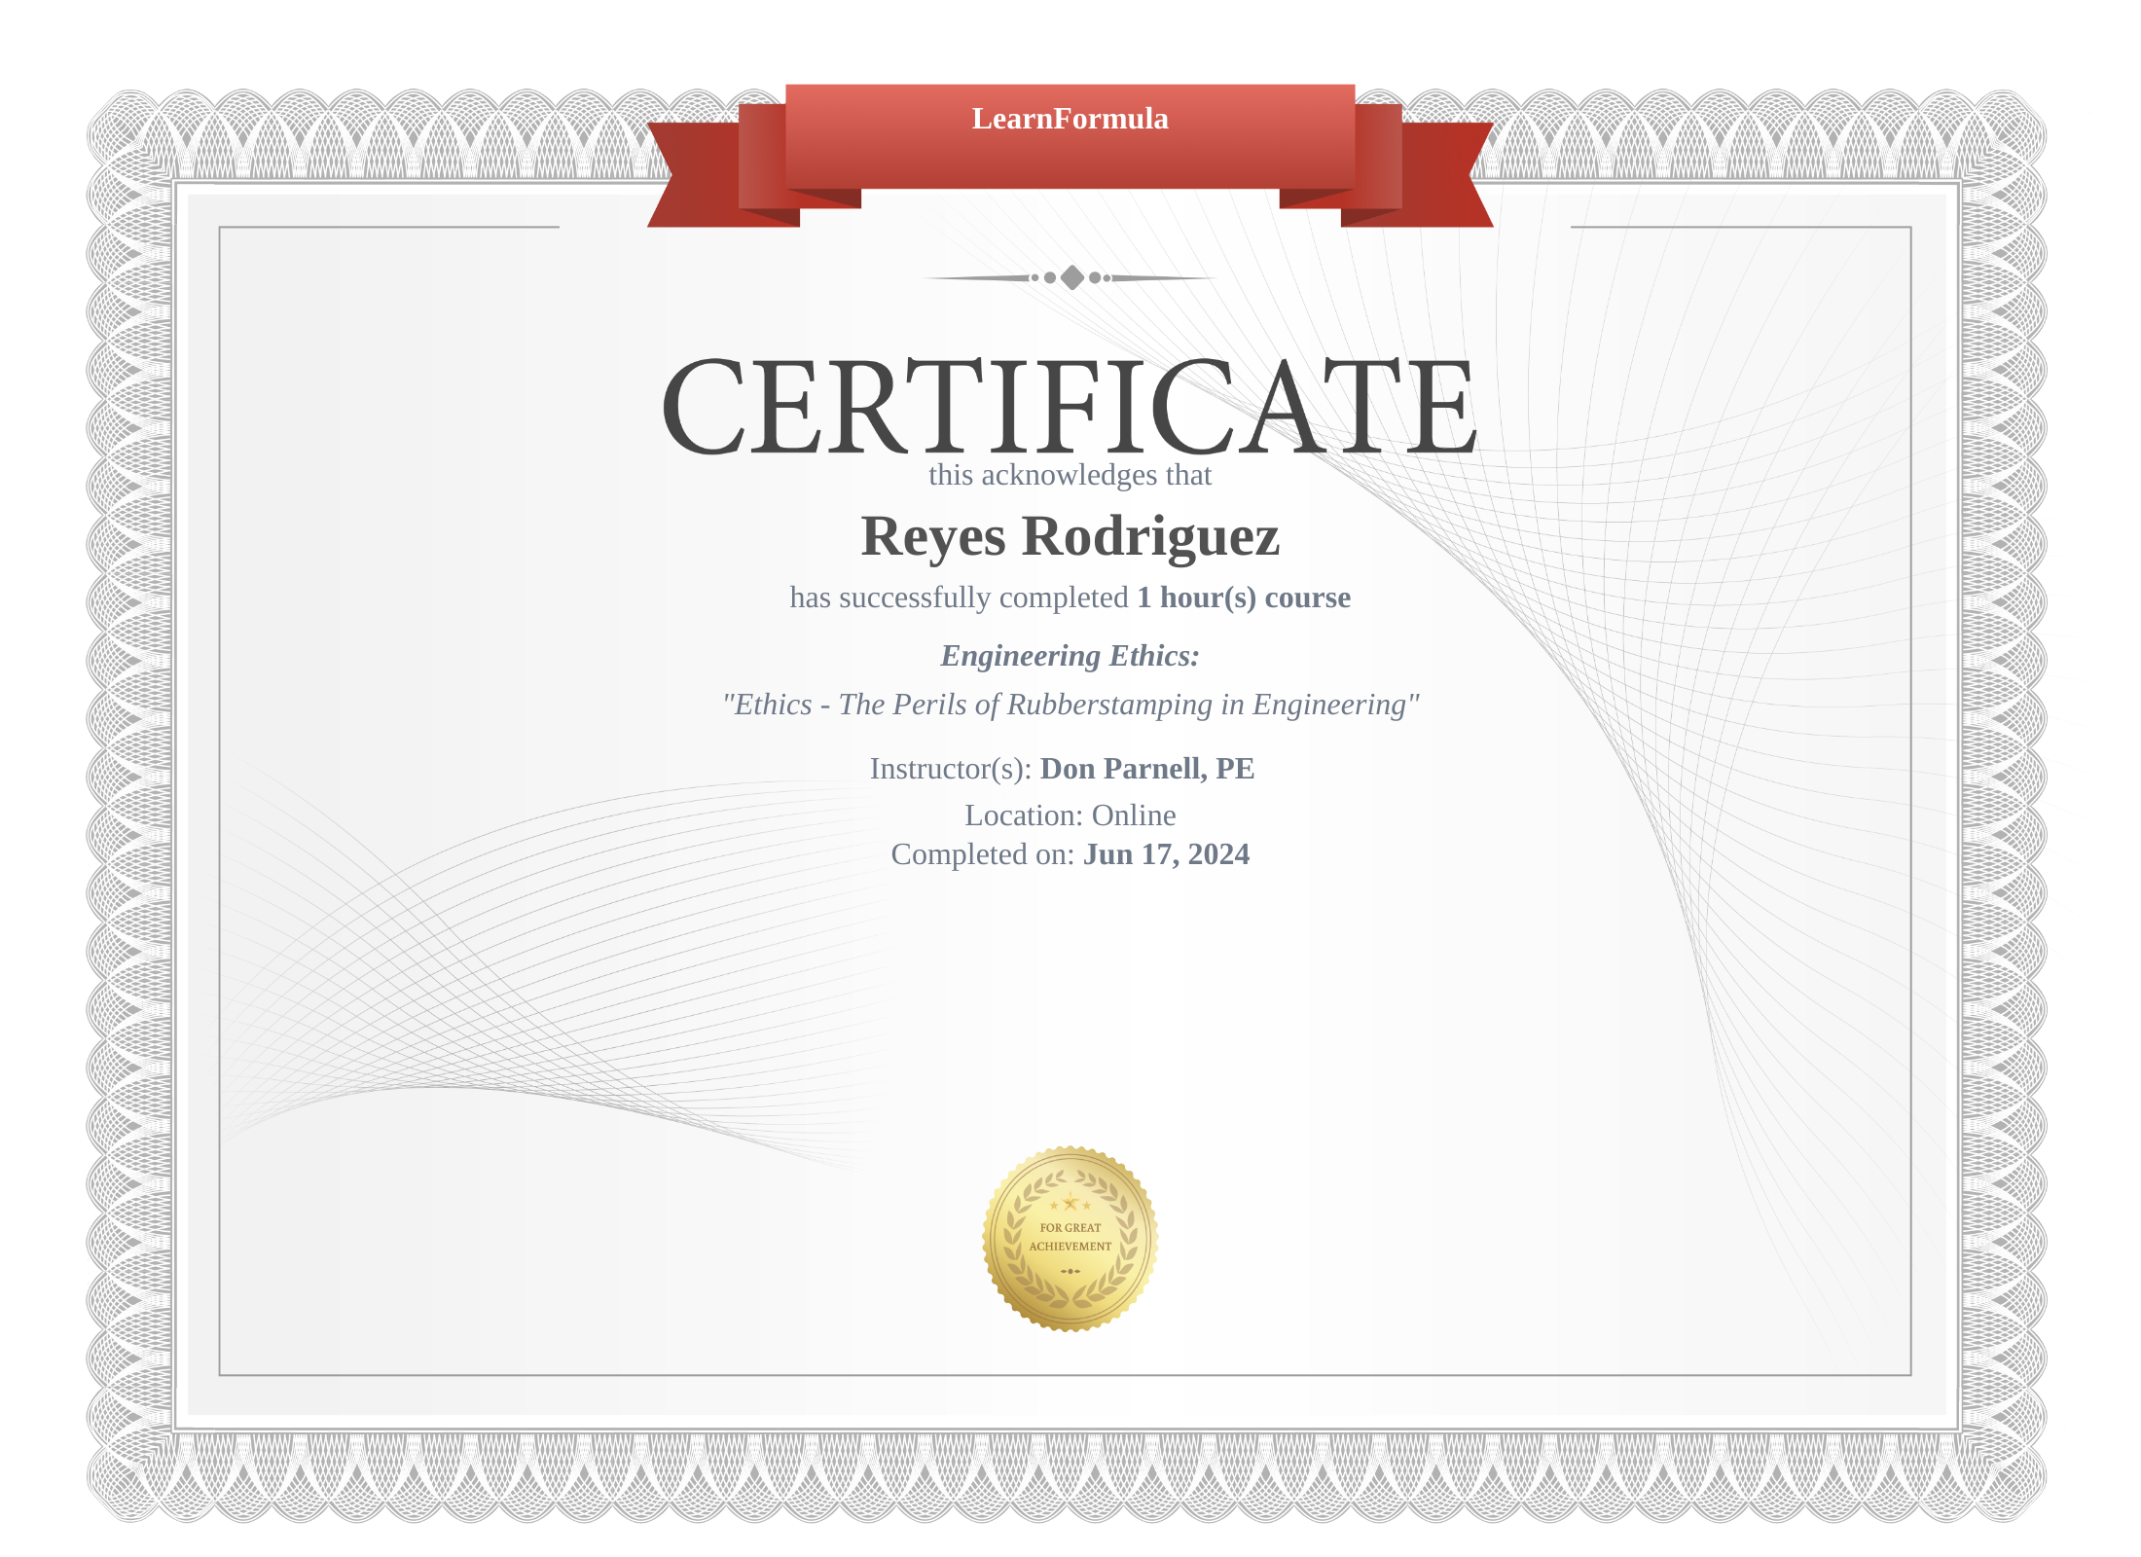Click the "Location: Online" line
The width and height of the screenshot is (2141, 1557).
tap(1070, 815)
